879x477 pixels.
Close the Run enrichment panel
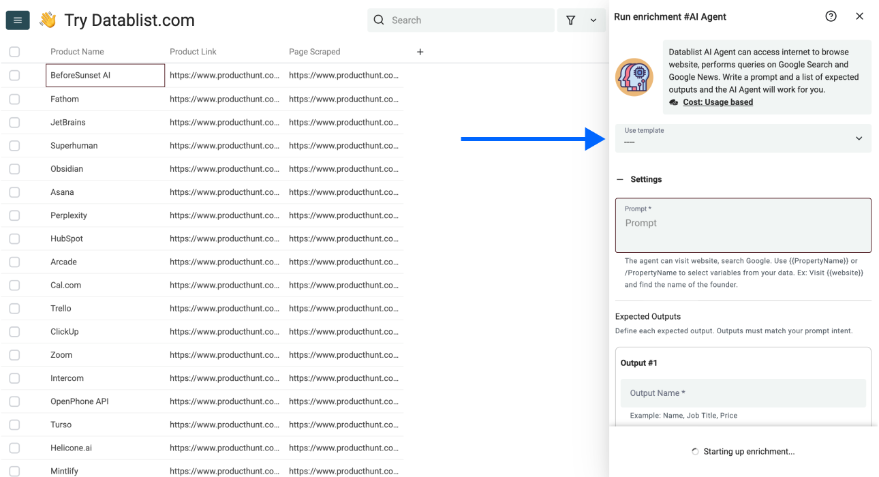tap(859, 16)
